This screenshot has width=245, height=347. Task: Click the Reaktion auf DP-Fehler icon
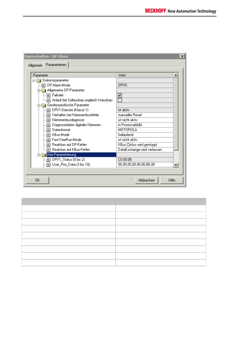(x=48, y=145)
